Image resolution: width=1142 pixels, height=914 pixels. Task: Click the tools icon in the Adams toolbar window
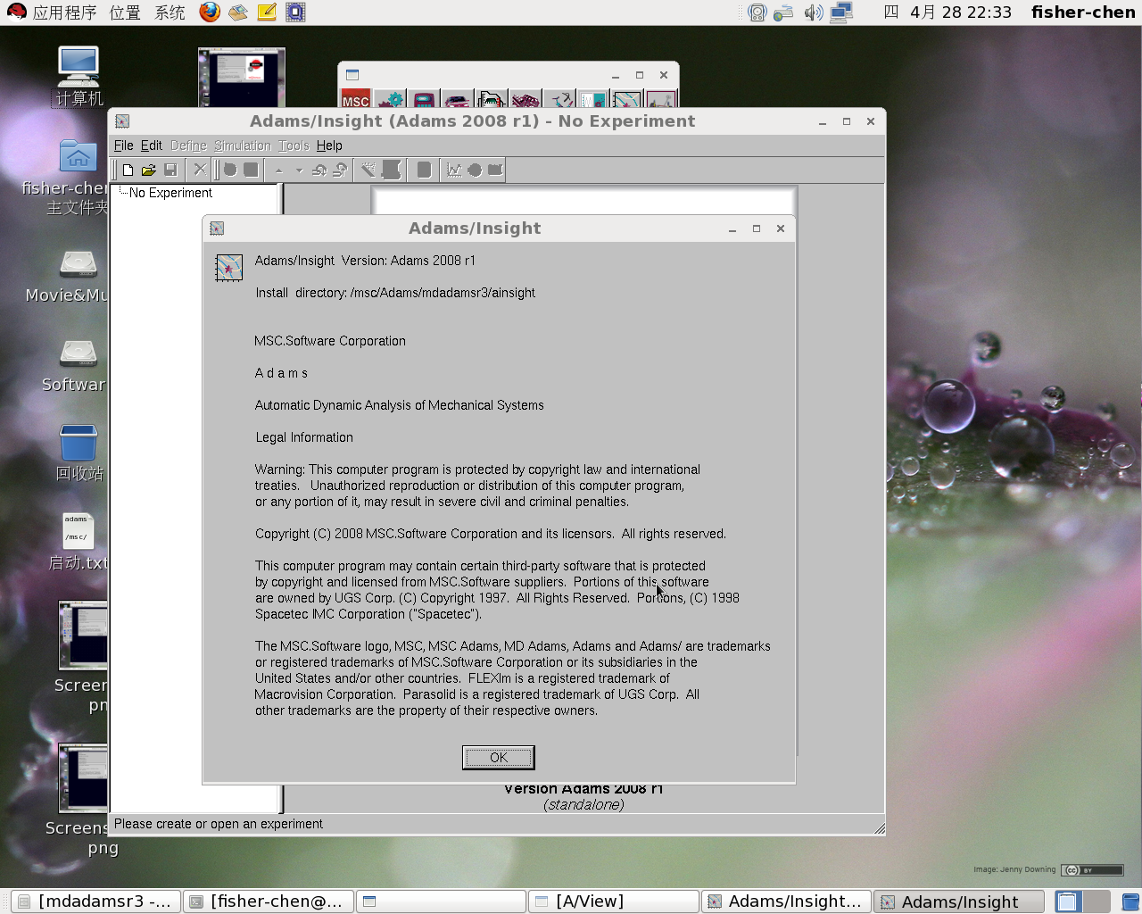tap(559, 100)
